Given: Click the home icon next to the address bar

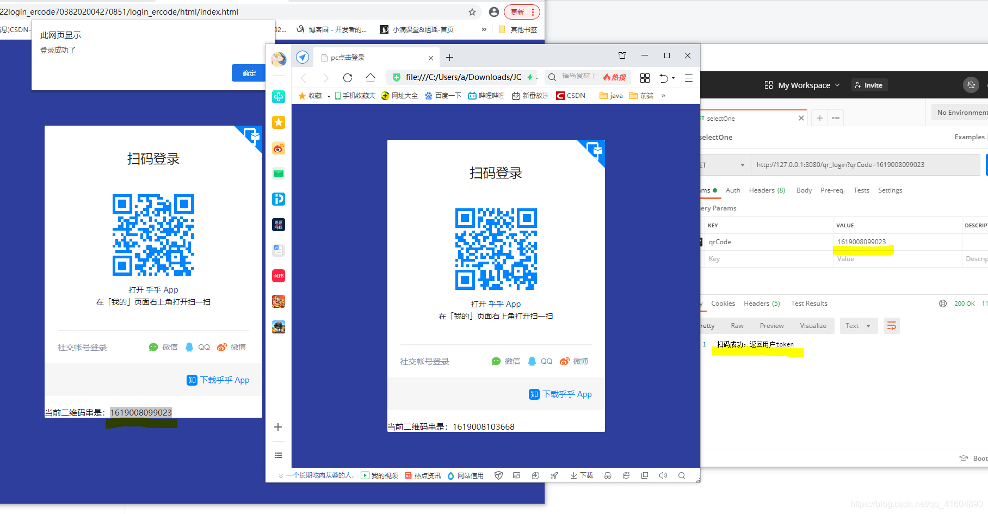Looking at the screenshot, I should click(370, 77).
